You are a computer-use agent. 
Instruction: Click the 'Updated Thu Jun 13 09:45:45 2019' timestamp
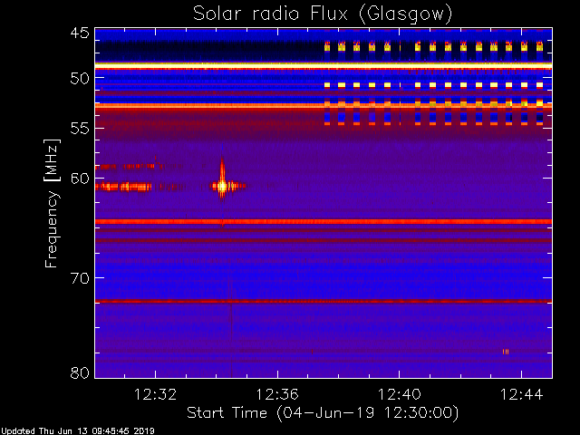78,431
